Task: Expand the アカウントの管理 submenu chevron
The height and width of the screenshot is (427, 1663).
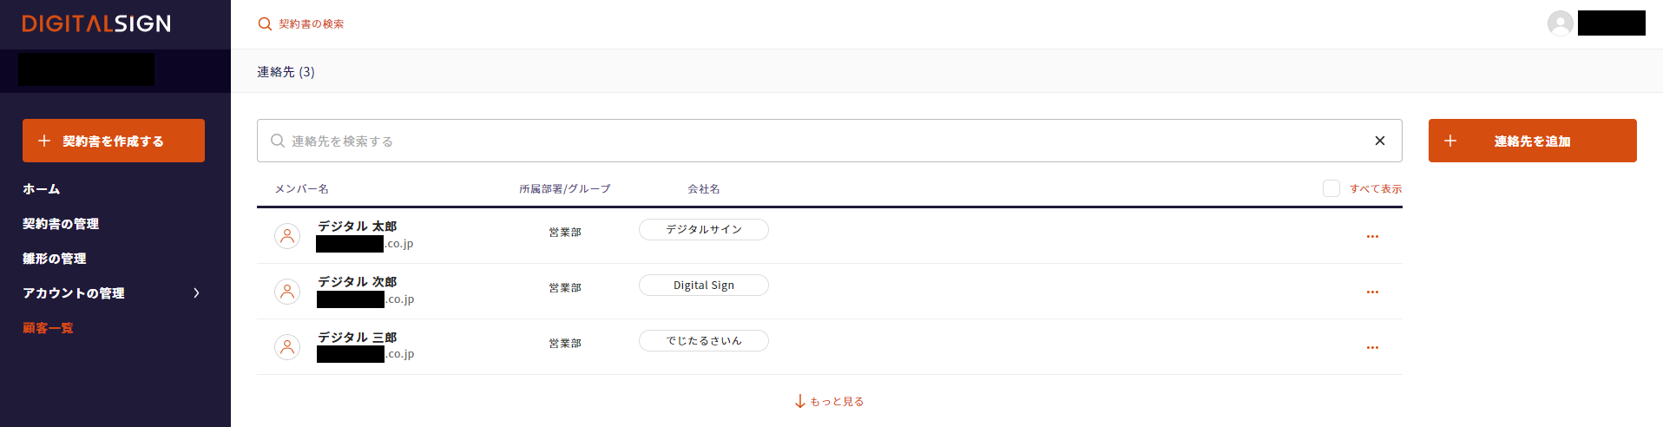Action: [x=196, y=293]
